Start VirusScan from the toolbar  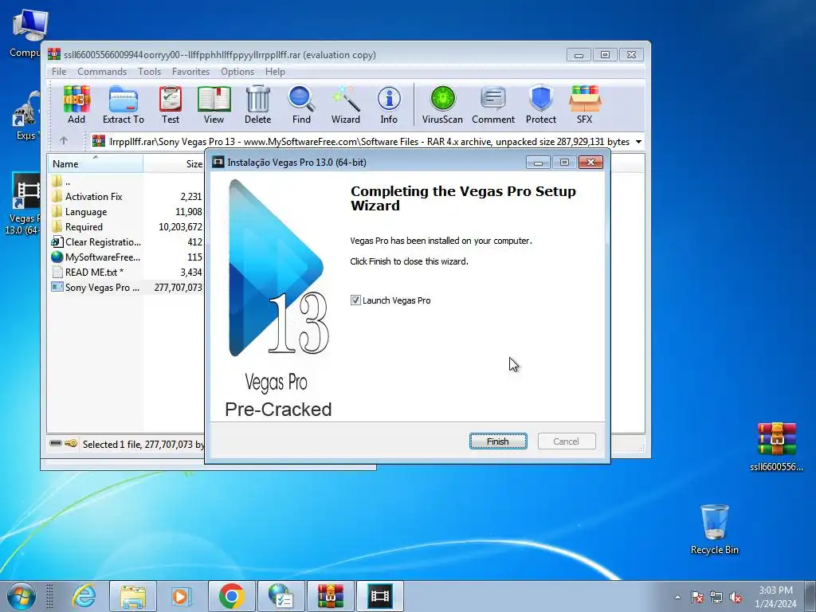coord(442,104)
